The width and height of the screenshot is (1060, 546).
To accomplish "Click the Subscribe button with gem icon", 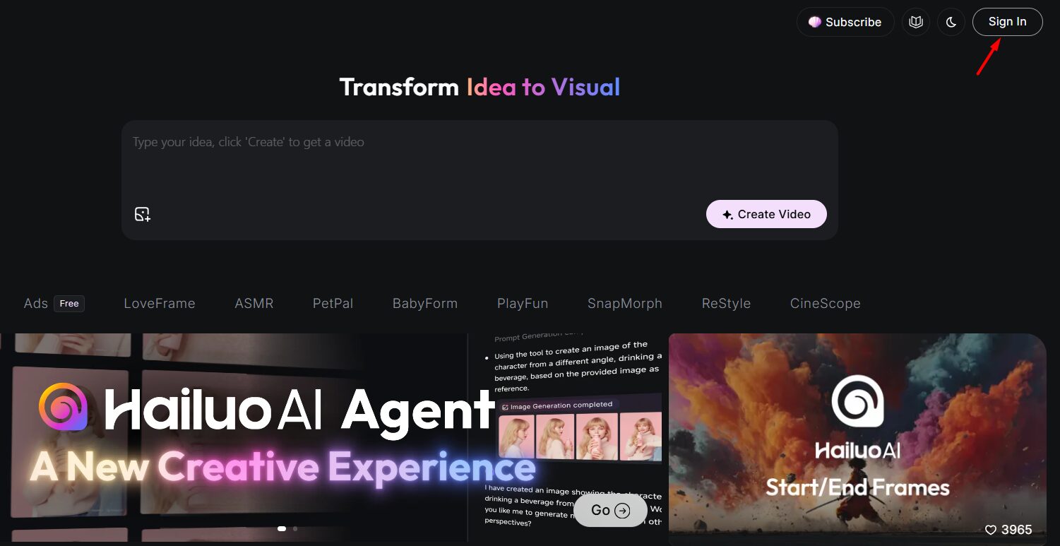I will coord(845,22).
